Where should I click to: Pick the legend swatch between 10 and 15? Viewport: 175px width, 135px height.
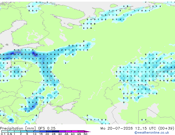(x=37, y=131)
